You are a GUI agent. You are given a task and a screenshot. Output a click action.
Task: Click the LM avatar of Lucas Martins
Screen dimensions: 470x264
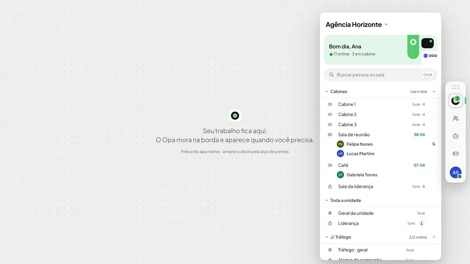tap(340, 154)
